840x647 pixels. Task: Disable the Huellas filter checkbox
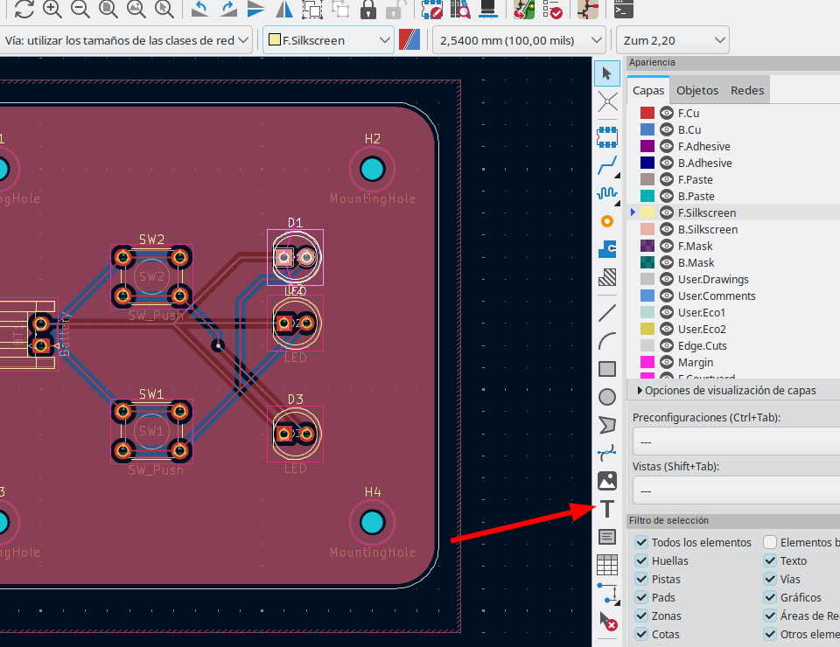tap(641, 560)
